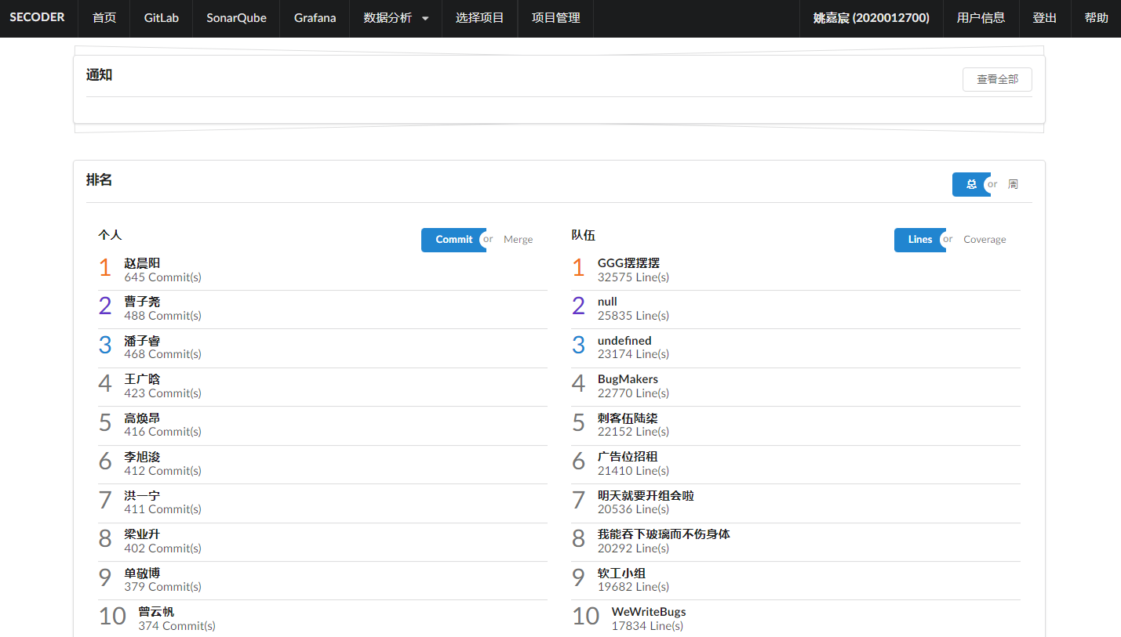The height and width of the screenshot is (637, 1121).
Task: Click 登出 to log out
Action: coord(1044,18)
